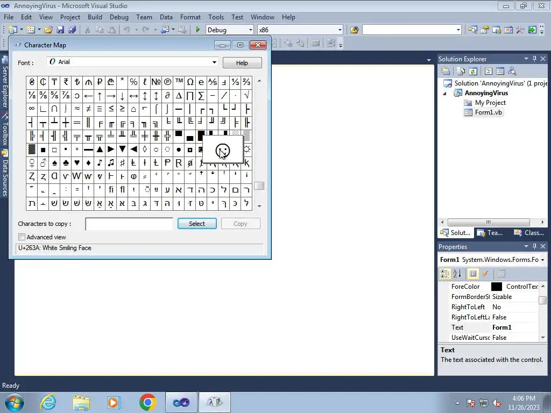551x413 pixels.
Task: Click the ForeColor black color swatch
Action: pos(497,287)
